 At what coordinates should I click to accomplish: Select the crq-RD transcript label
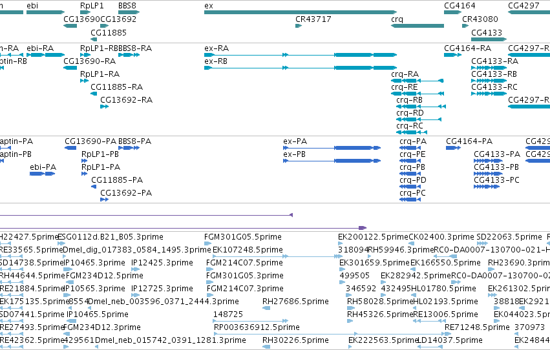click(x=410, y=113)
